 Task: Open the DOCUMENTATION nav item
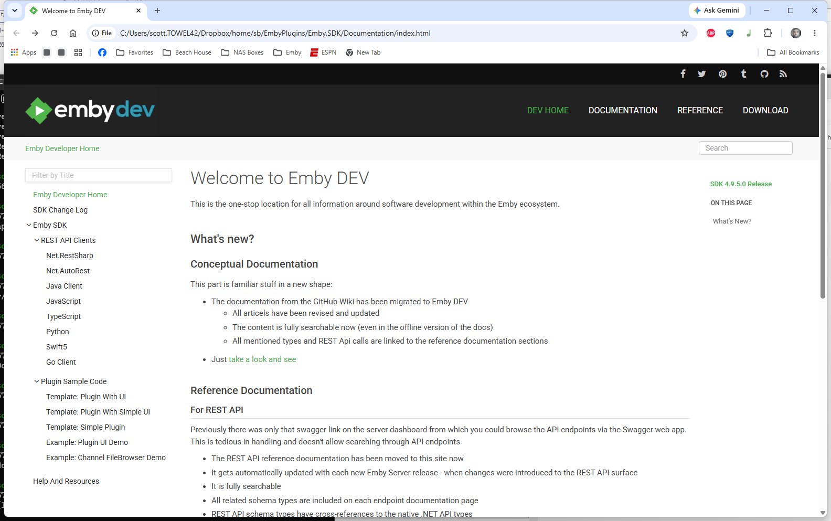[623, 110]
